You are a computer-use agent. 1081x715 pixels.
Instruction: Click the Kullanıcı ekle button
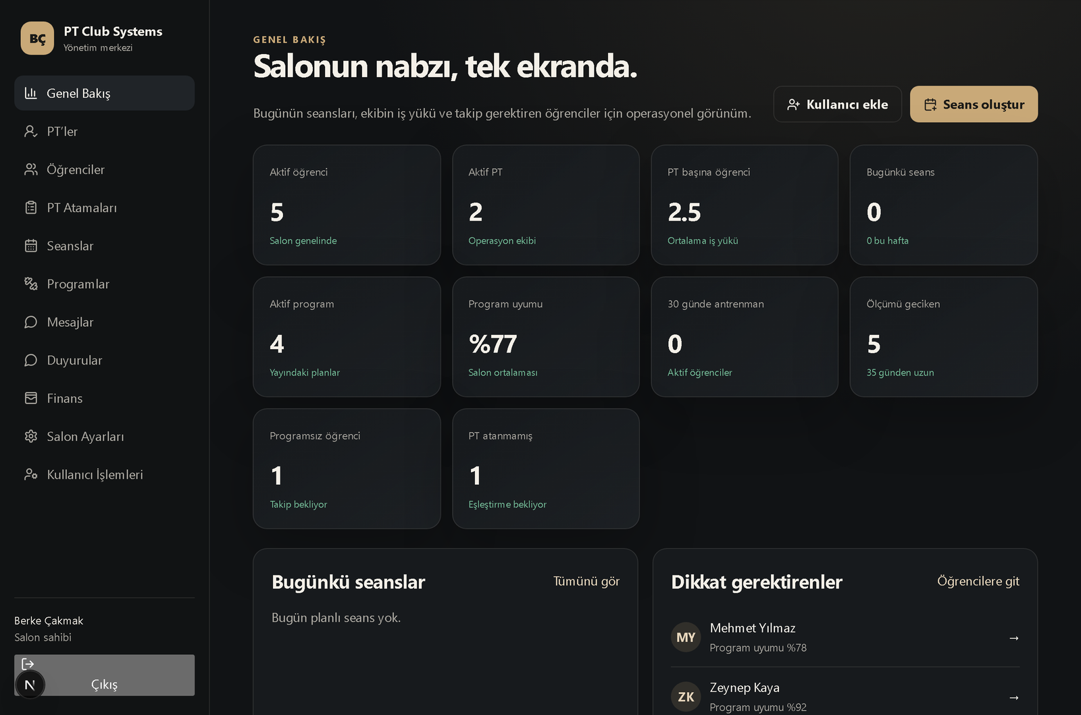[x=837, y=104]
